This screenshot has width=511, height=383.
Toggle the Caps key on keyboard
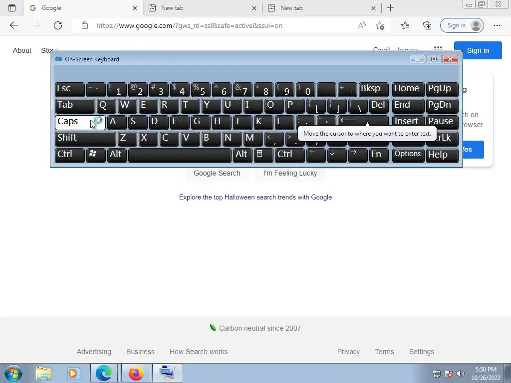click(x=80, y=123)
